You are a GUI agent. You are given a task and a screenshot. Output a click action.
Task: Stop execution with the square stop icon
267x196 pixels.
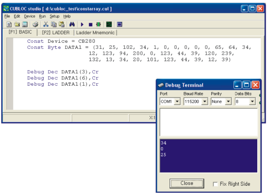click(90, 24)
